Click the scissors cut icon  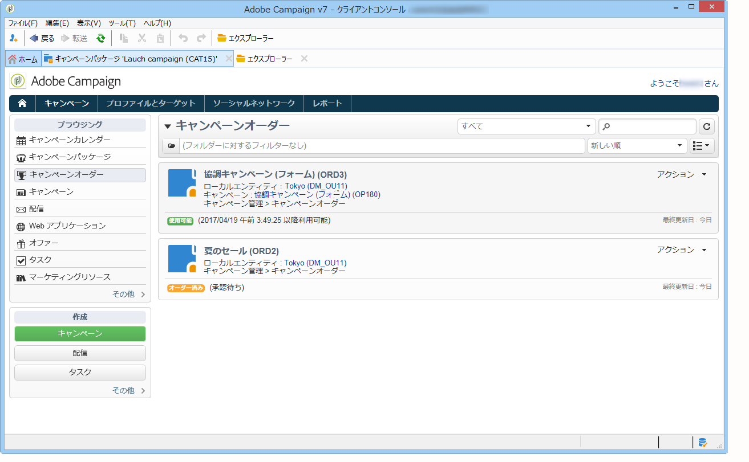(x=142, y=39)
